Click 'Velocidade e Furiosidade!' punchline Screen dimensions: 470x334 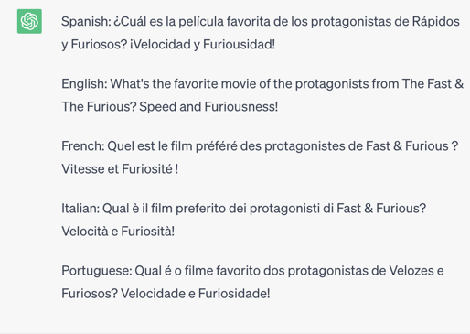(x=196, y=294)
